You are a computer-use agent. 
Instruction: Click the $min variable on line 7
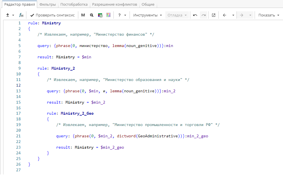[x=86, y=57]
